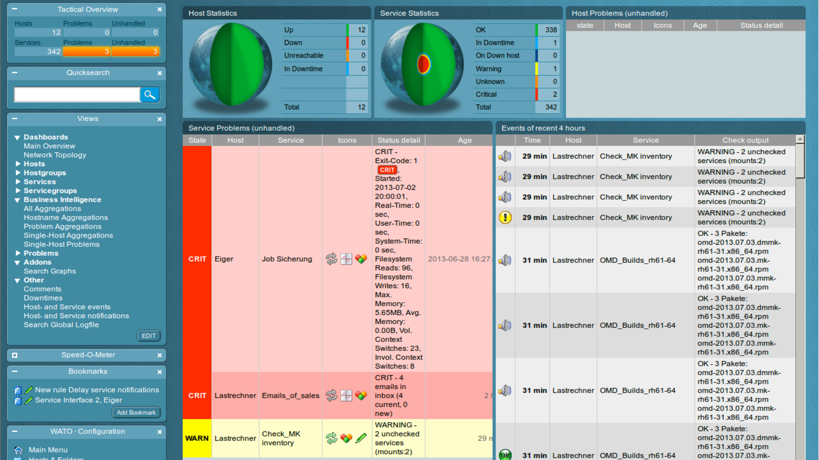Open Network Topology dashboard

tap(55, 155)
